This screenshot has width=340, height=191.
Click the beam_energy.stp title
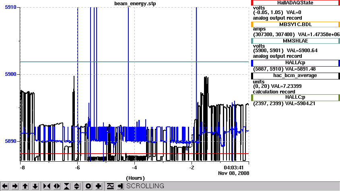click(135, 4)
